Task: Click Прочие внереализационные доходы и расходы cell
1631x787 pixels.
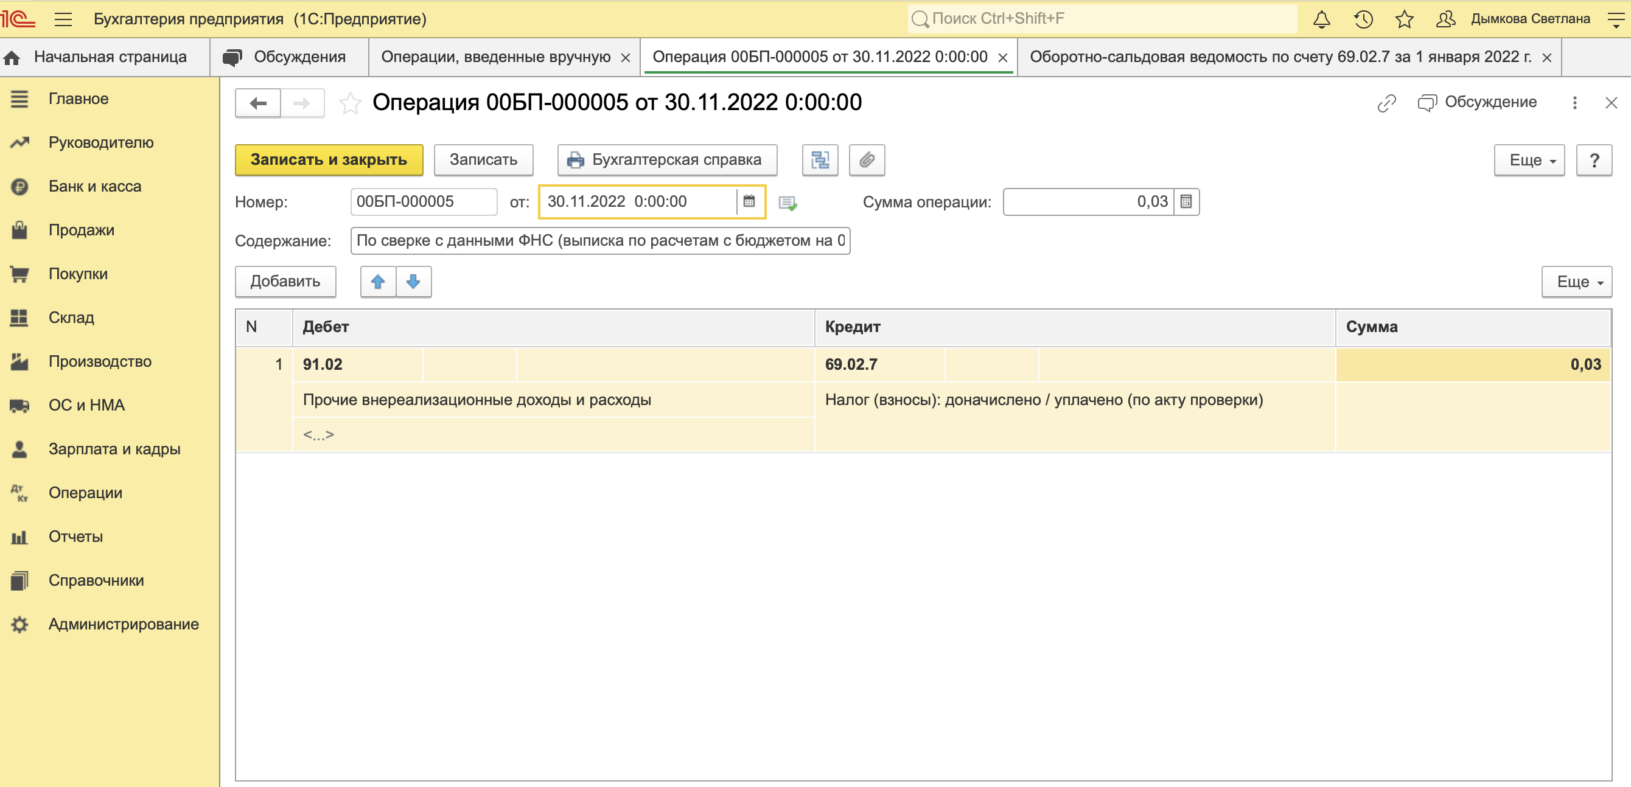Action: tap(553, 400)
